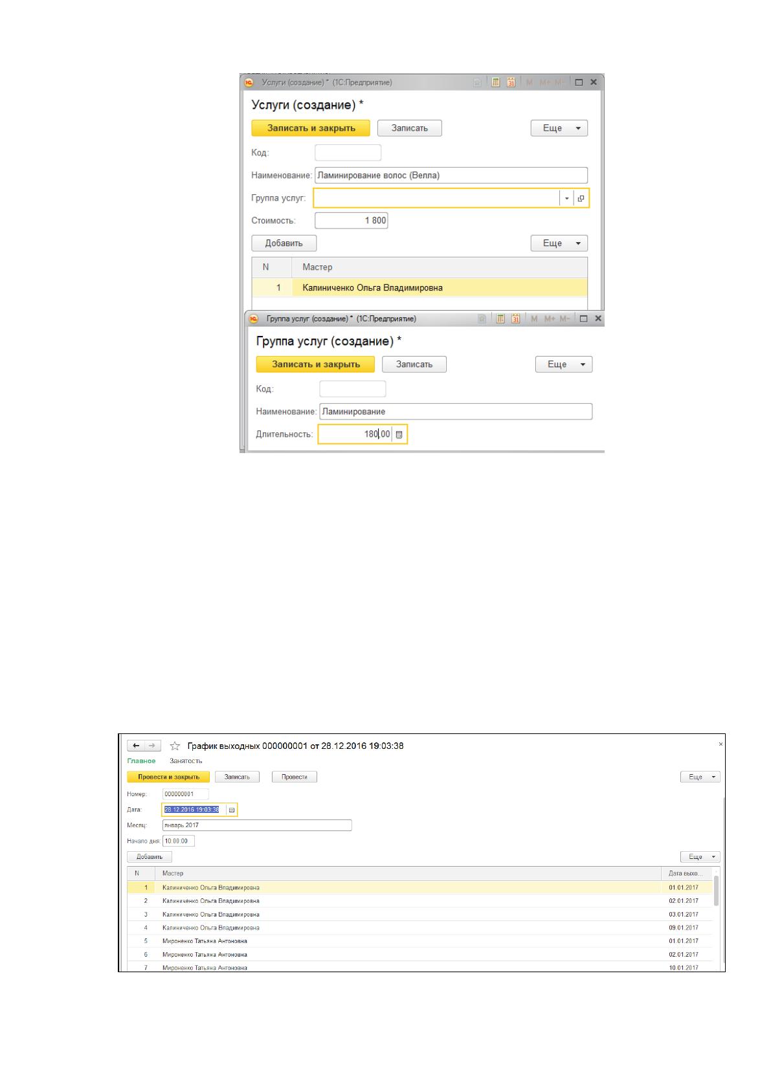Open the calculator button in Длительность field

click(399, 434)
